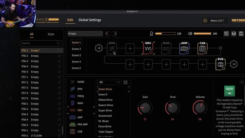Select the CAB block in signal chain

[203, 48]
